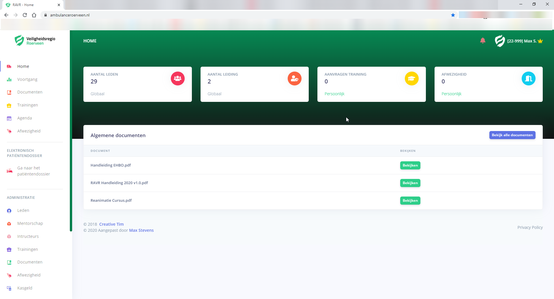Open the user menu for Max S.
This screenshot has width=554, height=299.
tap(522, 41)
